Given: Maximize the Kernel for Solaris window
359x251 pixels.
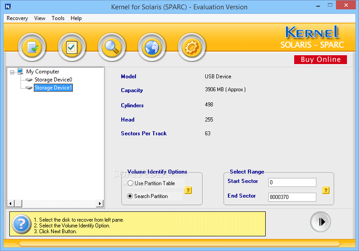Looking at the screenshot, I should click(x=330, y=5).
